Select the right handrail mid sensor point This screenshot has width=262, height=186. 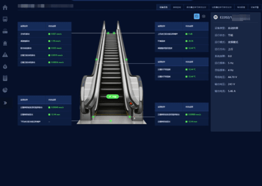(126, 60)
